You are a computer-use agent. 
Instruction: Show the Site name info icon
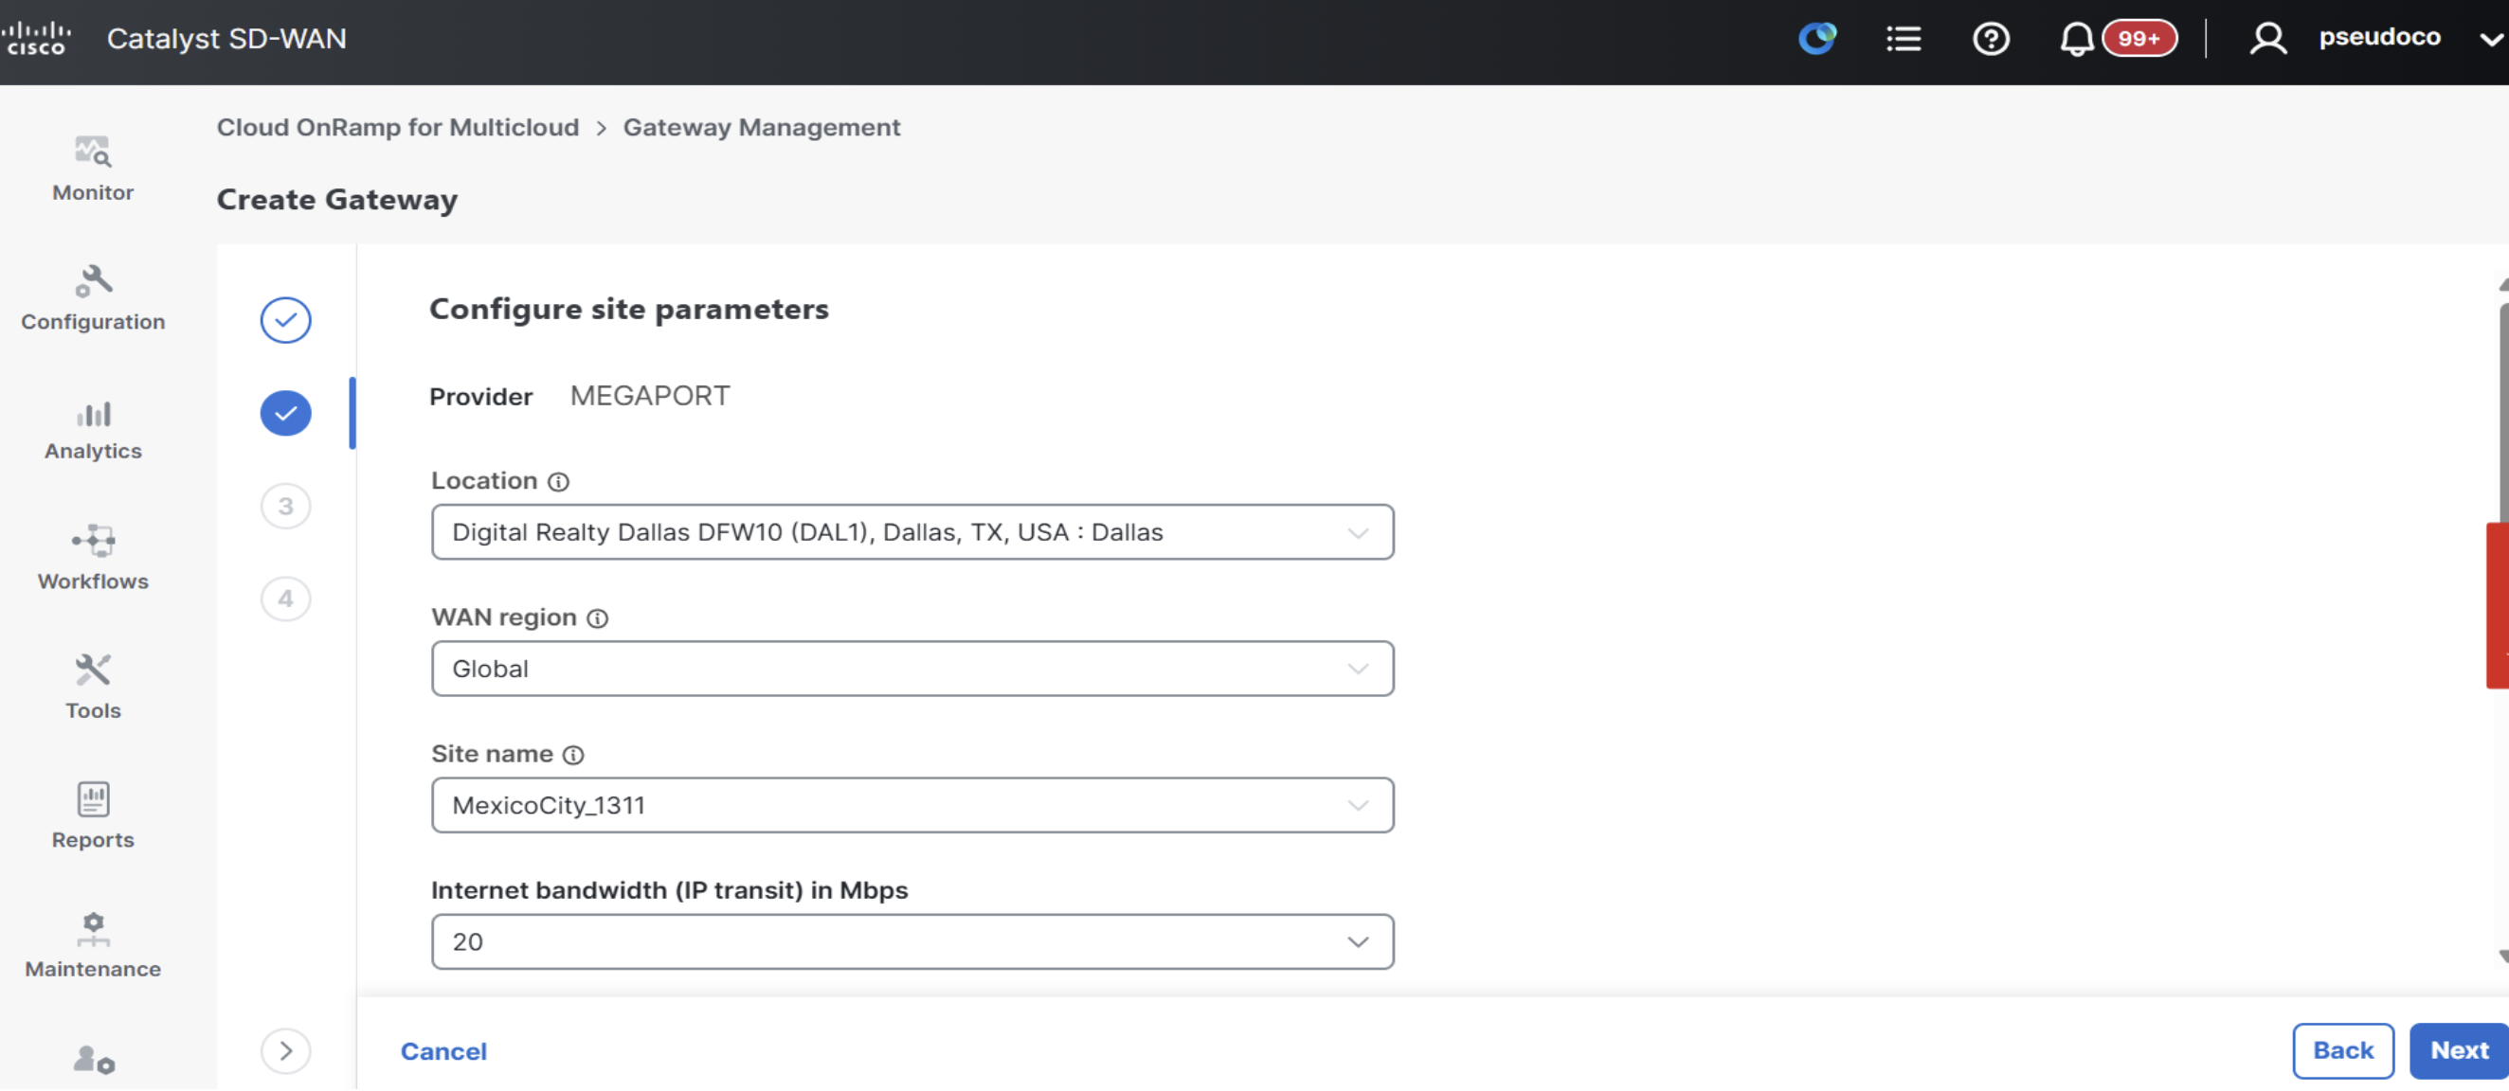[573, 755]
